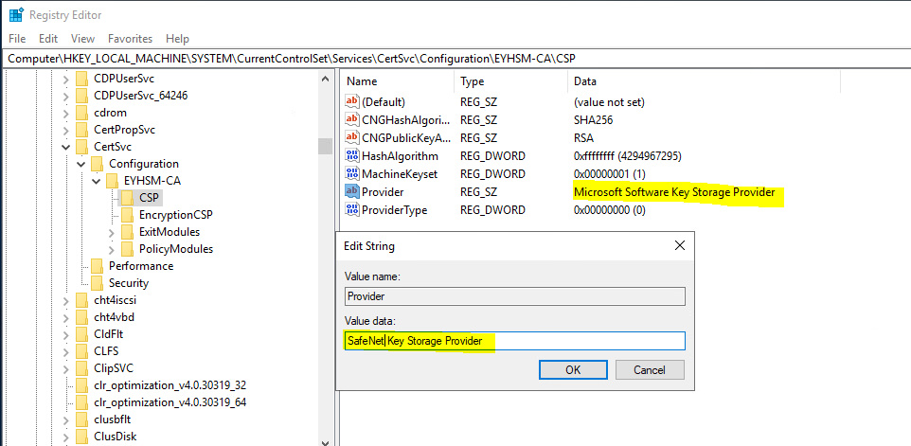The image size is (911, 446).
Task: Click the 'Microsoft Software Key Storage Provider' data
Action: click(x=674, y=192)
